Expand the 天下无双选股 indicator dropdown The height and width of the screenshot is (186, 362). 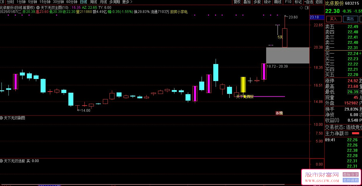click(x=2, y=161)
